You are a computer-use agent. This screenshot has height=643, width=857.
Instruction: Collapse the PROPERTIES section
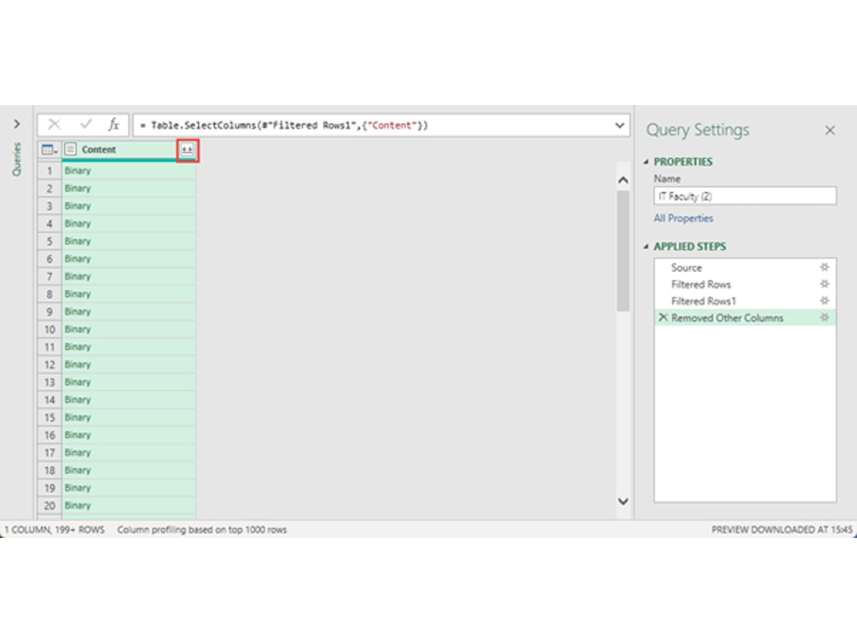(x=646, y=162)
